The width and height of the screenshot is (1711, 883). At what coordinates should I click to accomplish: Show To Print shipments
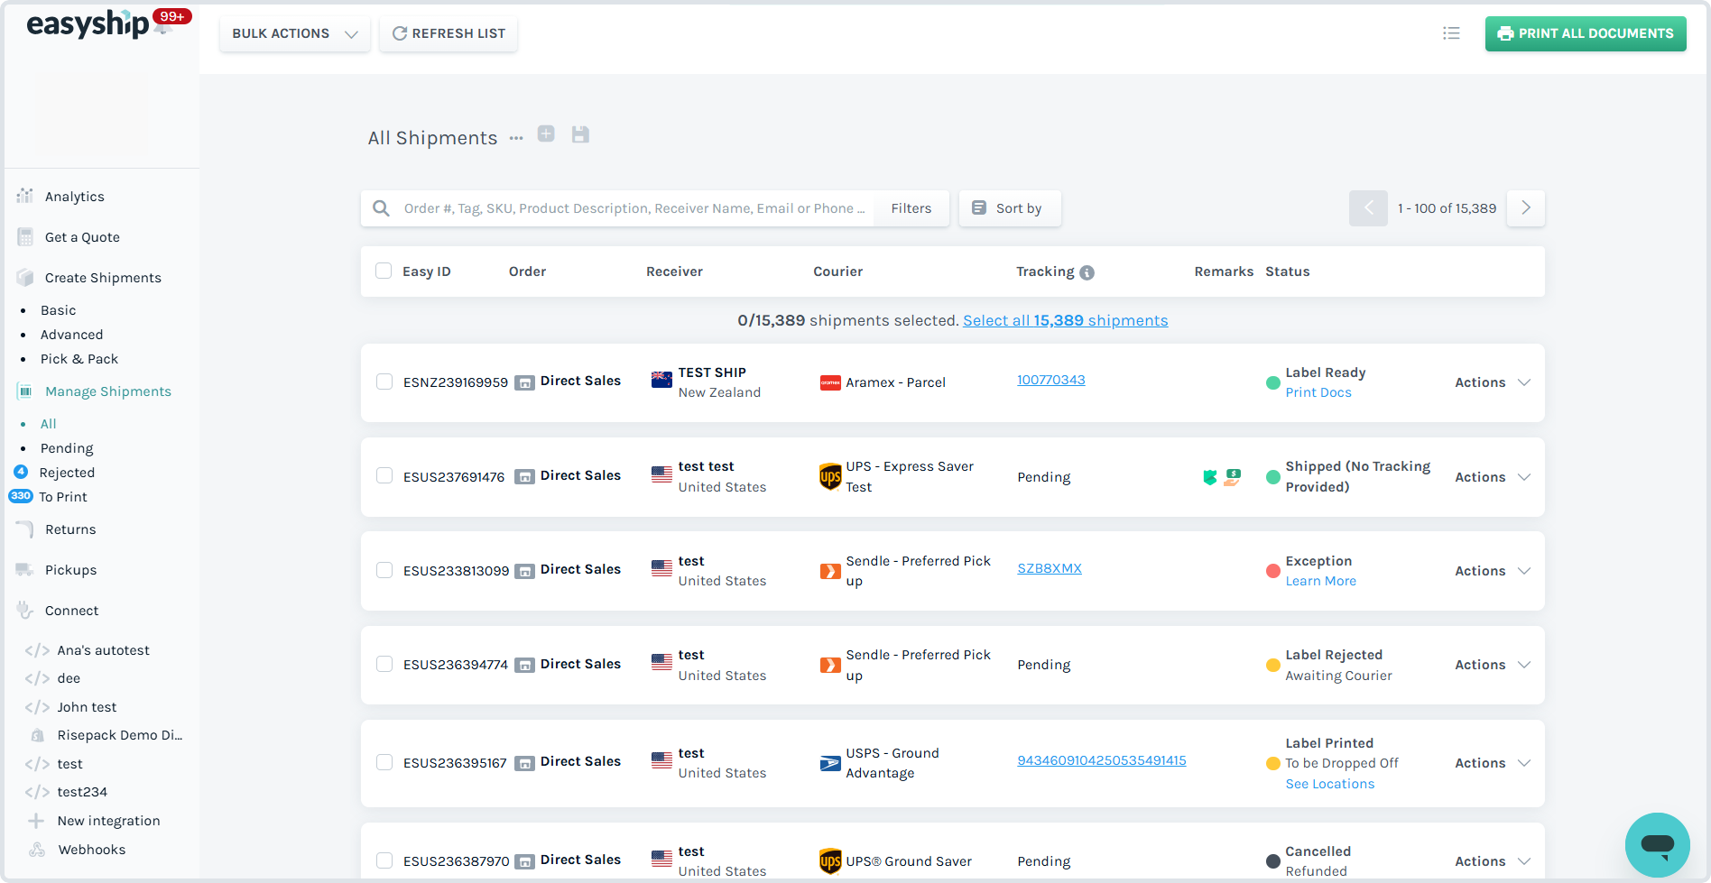[x=63, y=497]
